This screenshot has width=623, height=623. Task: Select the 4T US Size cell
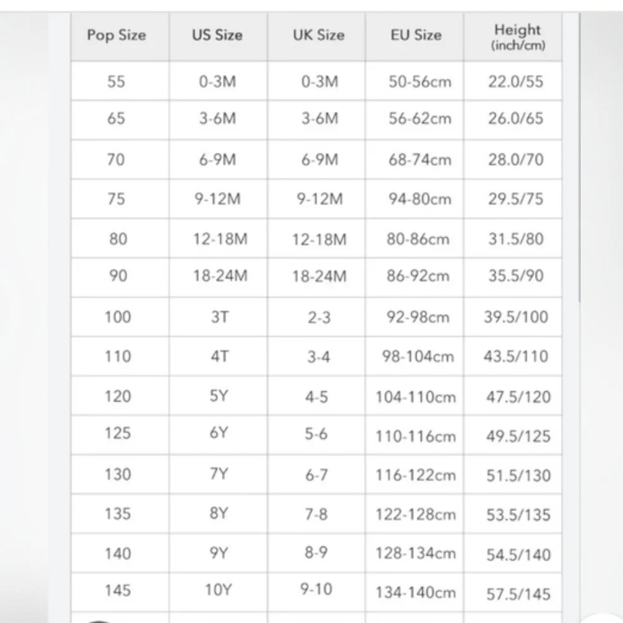coord(219,356)
